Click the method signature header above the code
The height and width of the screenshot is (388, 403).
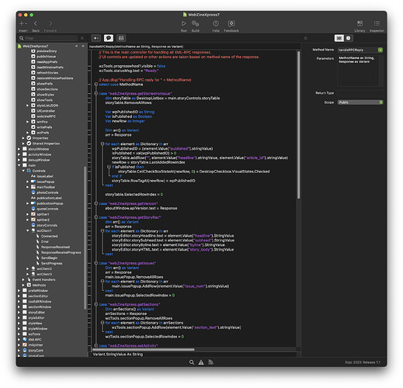pos(136,47)
